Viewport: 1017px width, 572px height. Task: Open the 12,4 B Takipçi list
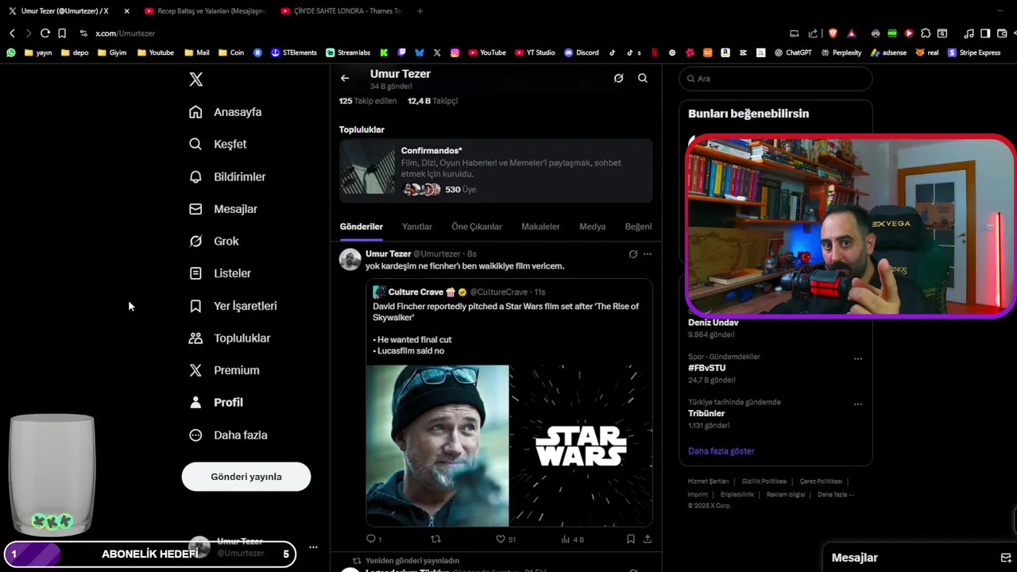tap(432, 101)
